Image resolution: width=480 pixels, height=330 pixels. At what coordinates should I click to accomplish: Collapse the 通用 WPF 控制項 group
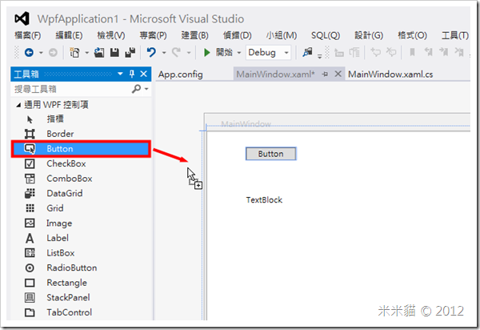click(18, 105)
